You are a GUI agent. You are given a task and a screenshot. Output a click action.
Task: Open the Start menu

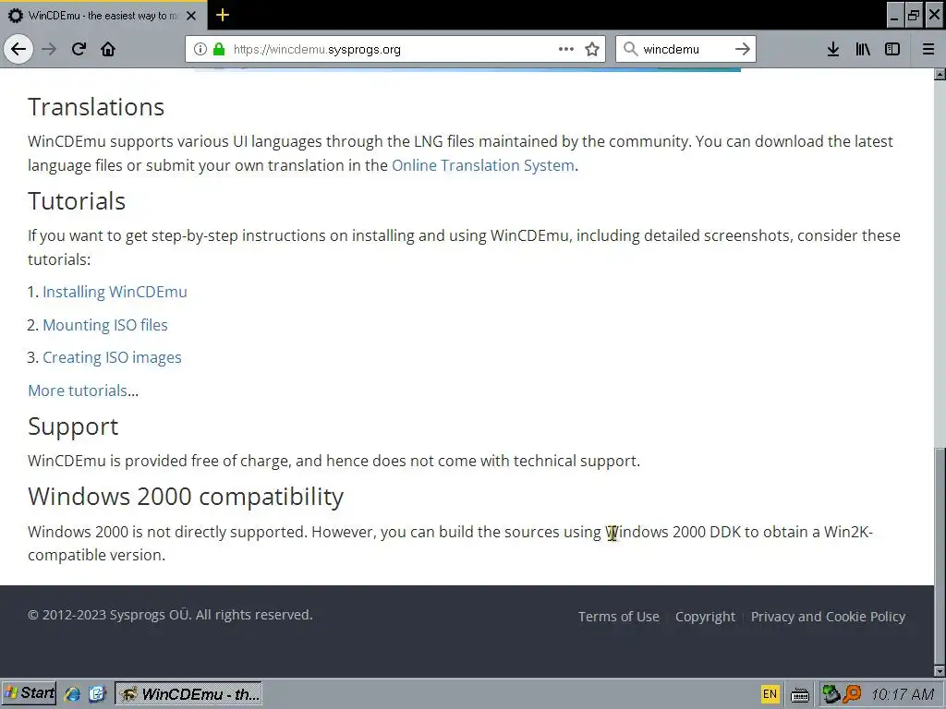(x=29, y=693)
